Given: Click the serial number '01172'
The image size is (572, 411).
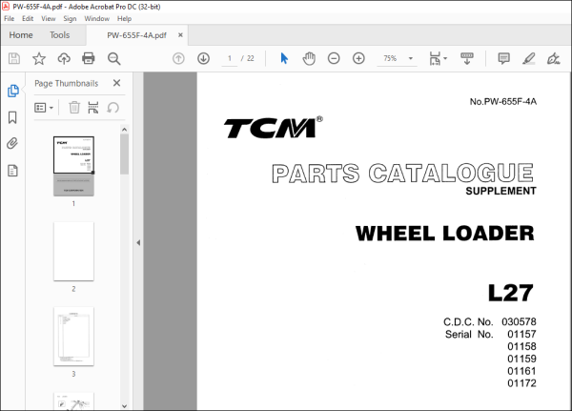Looking at the screenshot, I should [521, 383].
